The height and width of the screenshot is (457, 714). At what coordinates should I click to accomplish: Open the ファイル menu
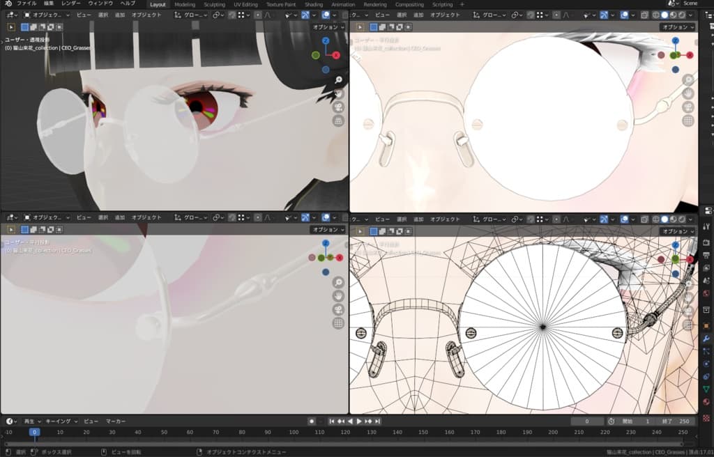click(26, 3)
